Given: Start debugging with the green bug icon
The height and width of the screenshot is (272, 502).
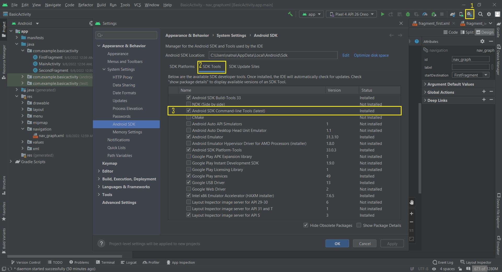Looking at the screenshot, I should 408,14.
